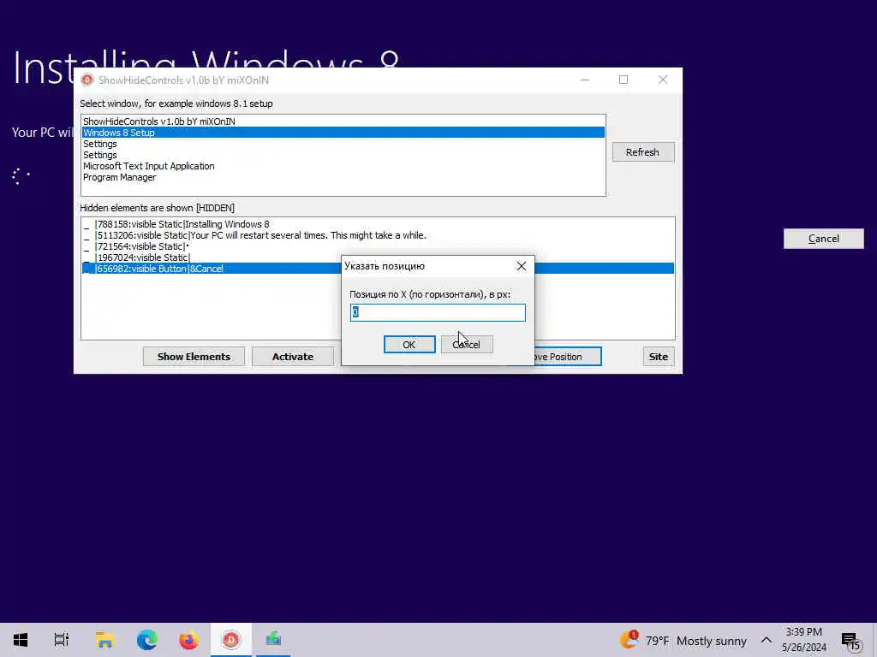
Task: Open Firefox from the taskbar
Action: 189,640
